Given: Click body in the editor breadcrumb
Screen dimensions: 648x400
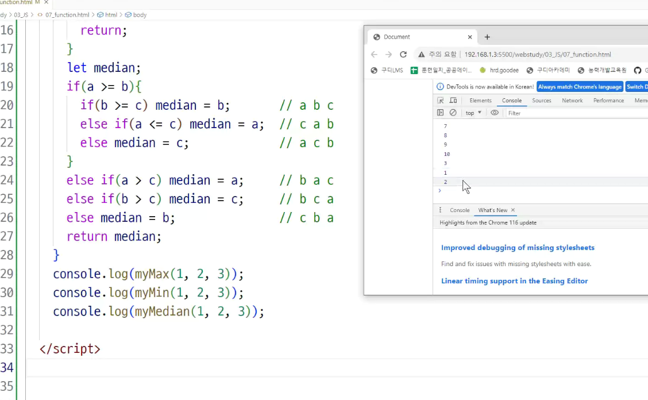Looking at the screenshot, I should point(136,15).
